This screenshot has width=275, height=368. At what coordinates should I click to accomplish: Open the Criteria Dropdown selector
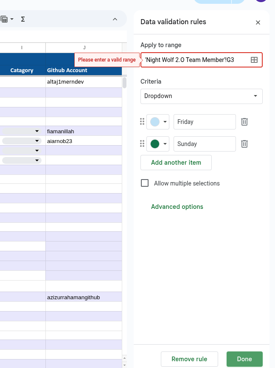pos(201,96)
